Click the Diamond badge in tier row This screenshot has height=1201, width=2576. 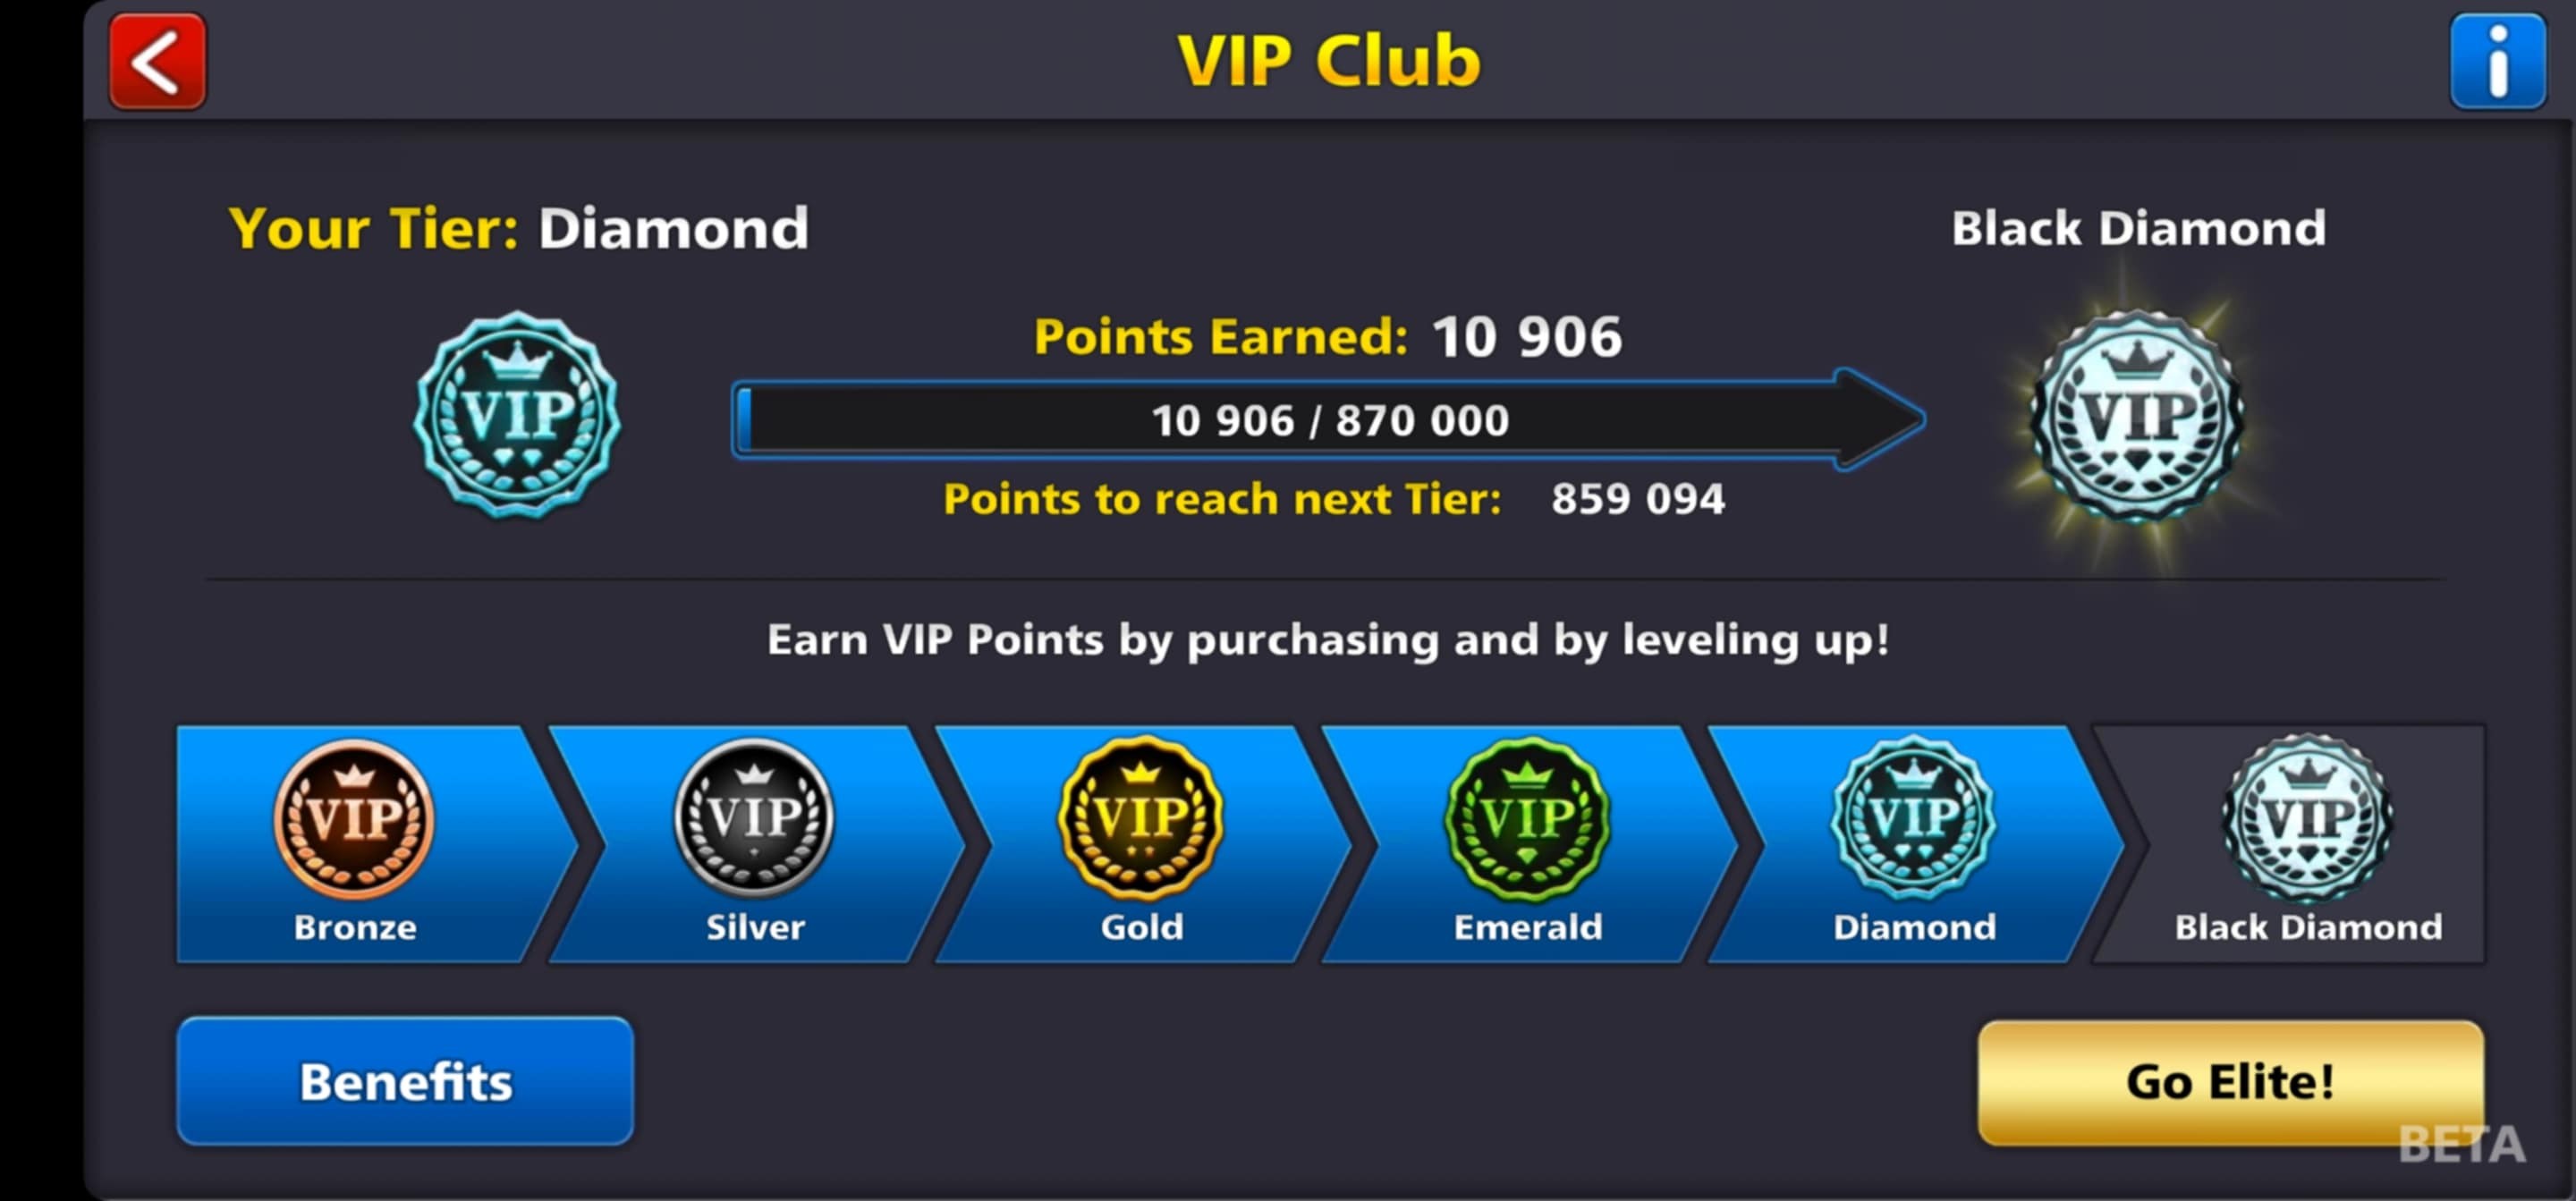tap(1913, 818)
